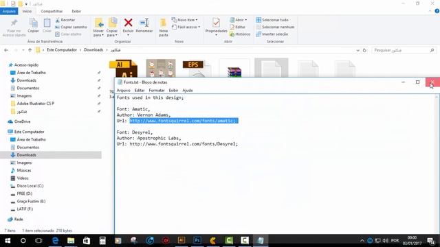
Task: Open the Arquivo menu in Notepad
Action: tap(123, 90)
